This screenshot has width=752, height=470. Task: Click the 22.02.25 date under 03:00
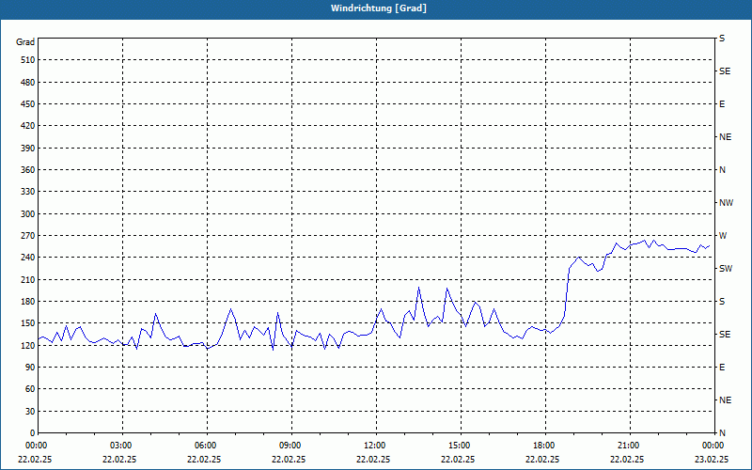tap(119, 459)
